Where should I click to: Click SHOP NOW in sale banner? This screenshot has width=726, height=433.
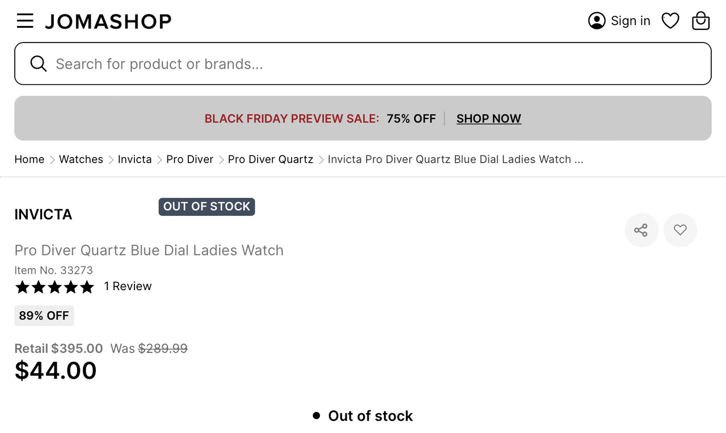click(x=488, y=118)
